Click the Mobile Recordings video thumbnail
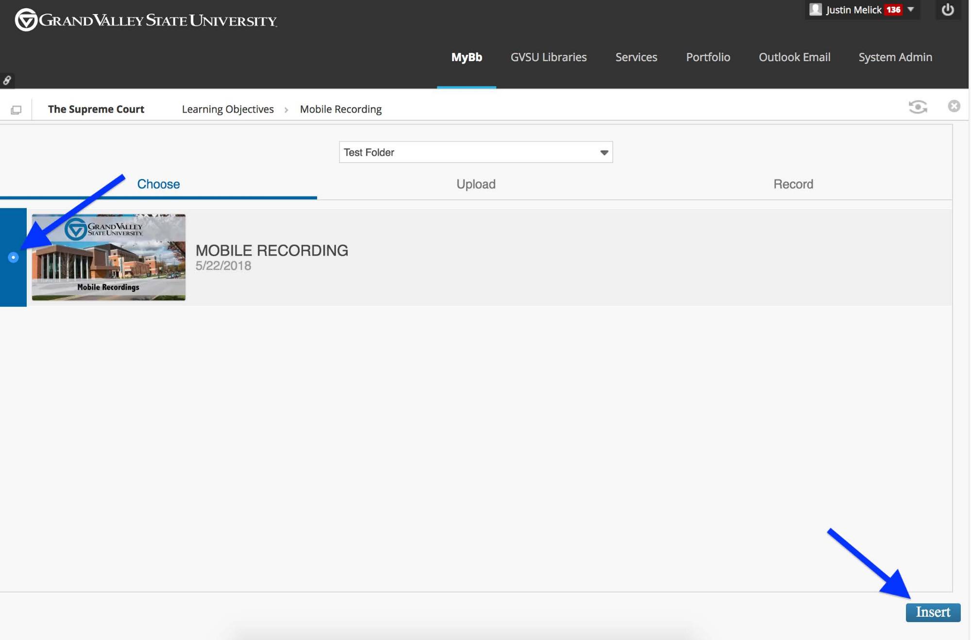Image resolution: width=971 pixels, height=640 pixels. click(x=108, y=257)
